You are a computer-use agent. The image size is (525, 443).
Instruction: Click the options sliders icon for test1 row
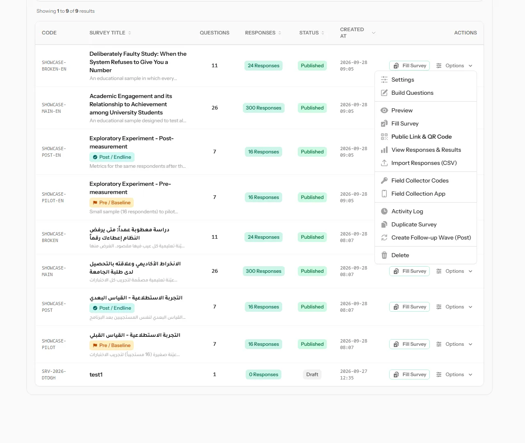439,374
